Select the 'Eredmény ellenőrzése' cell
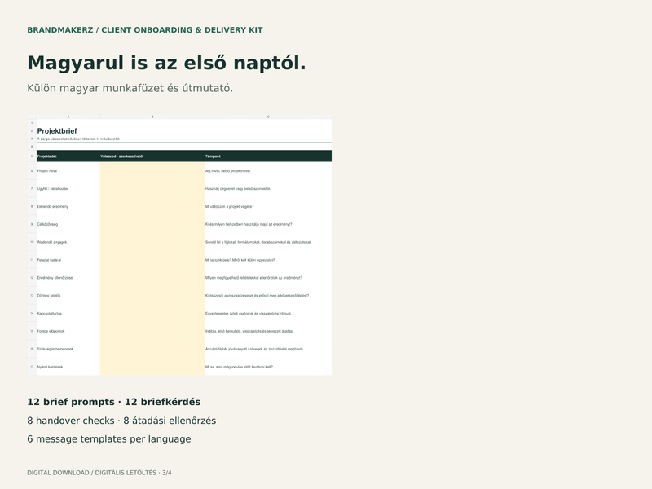The height and width of the screenshot is (489, 652). (x=68, y=278)
